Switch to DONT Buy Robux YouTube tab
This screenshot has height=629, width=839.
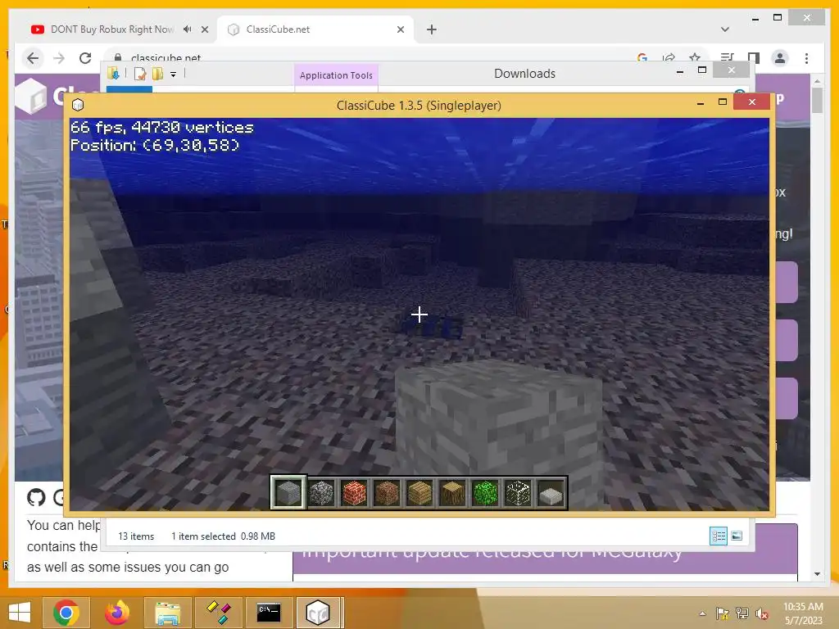click(x=111, y=29)
